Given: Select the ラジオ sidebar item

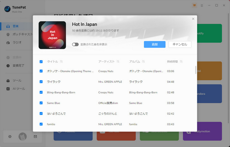Looking at the screenshot, I should click(16, 43).
